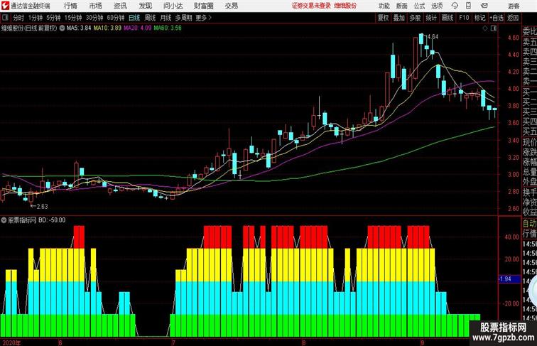Click the 多股 button
This screenshot has height=346, width=537.
pyautogui.click(x=415, y=18)
